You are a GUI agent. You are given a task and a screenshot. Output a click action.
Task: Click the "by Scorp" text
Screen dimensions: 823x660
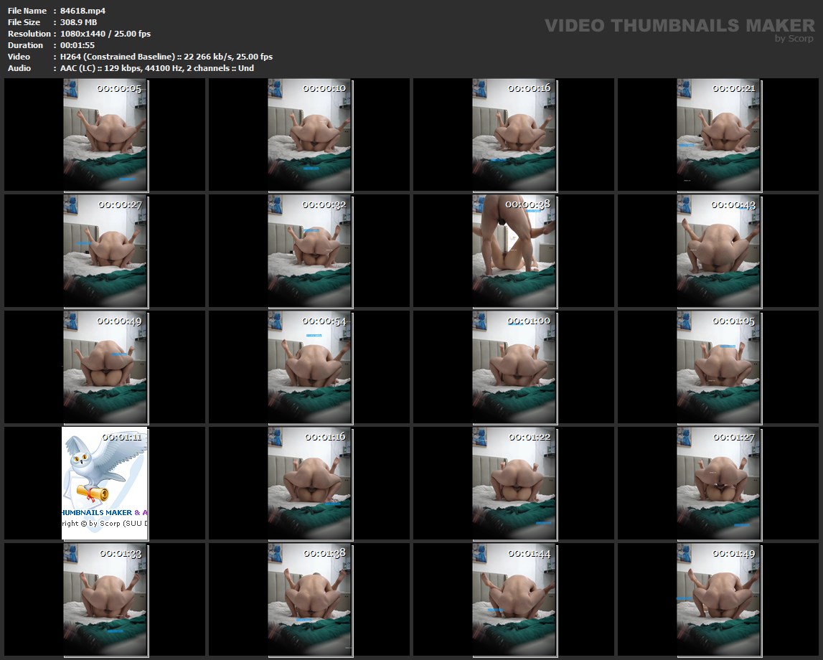tap(794, 39)
